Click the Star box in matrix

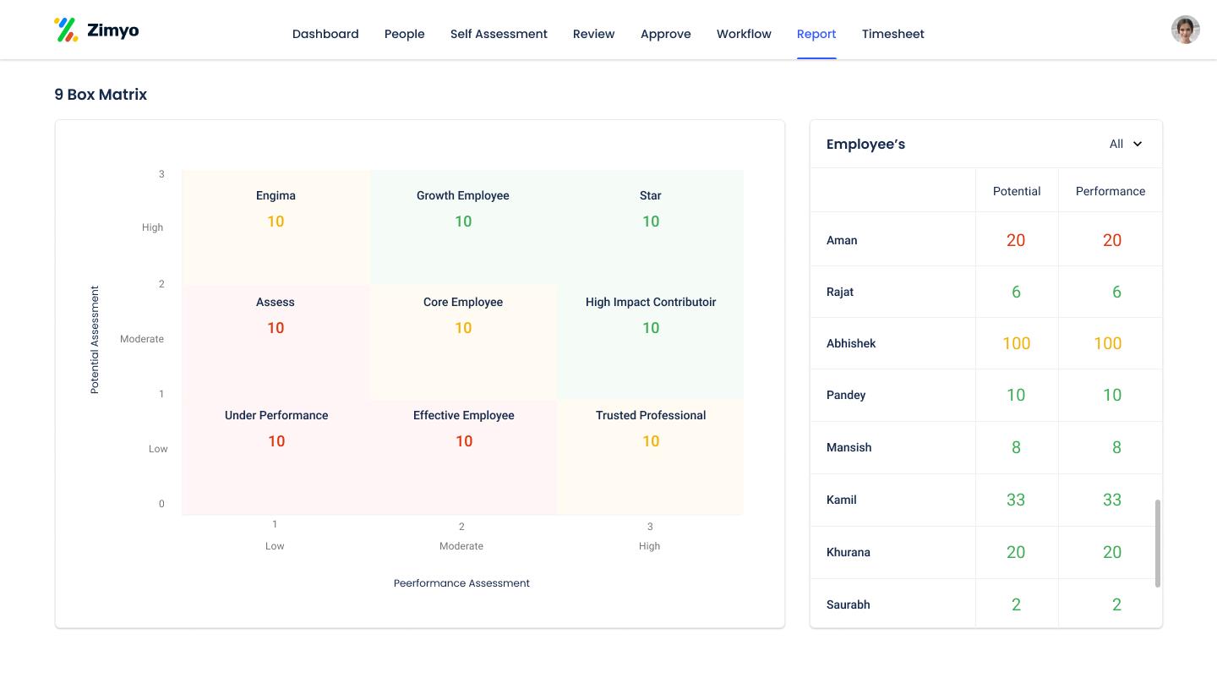point(650,227)
